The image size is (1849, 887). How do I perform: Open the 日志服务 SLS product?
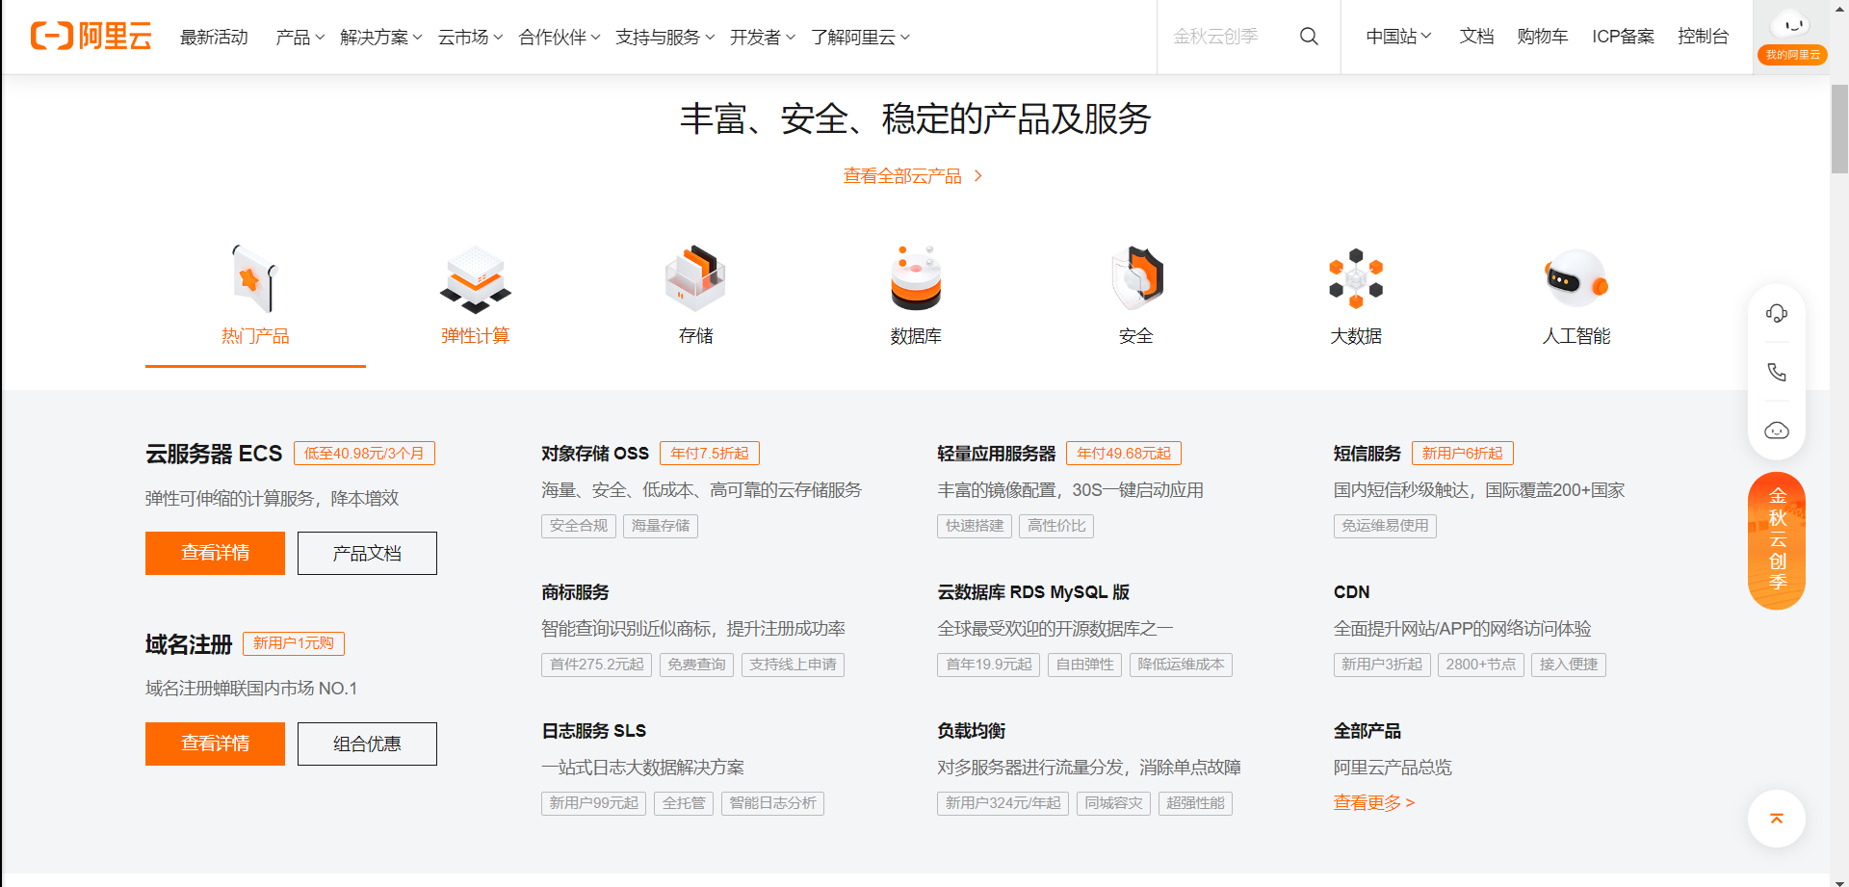[594, 731]
